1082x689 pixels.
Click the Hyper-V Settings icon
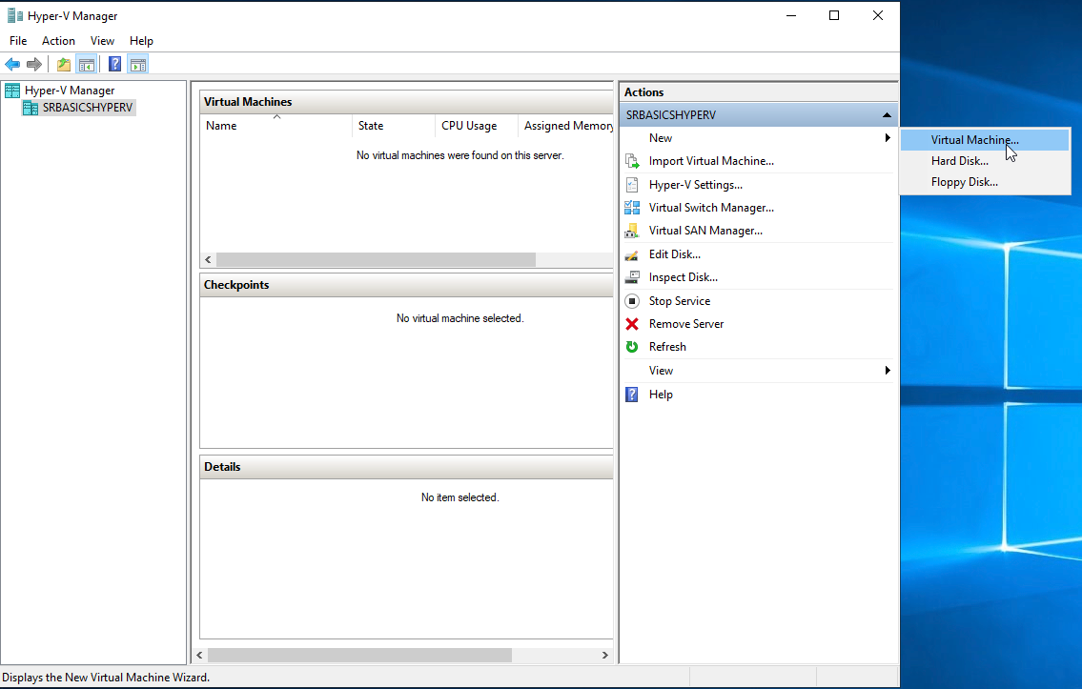tap(632, 185)
